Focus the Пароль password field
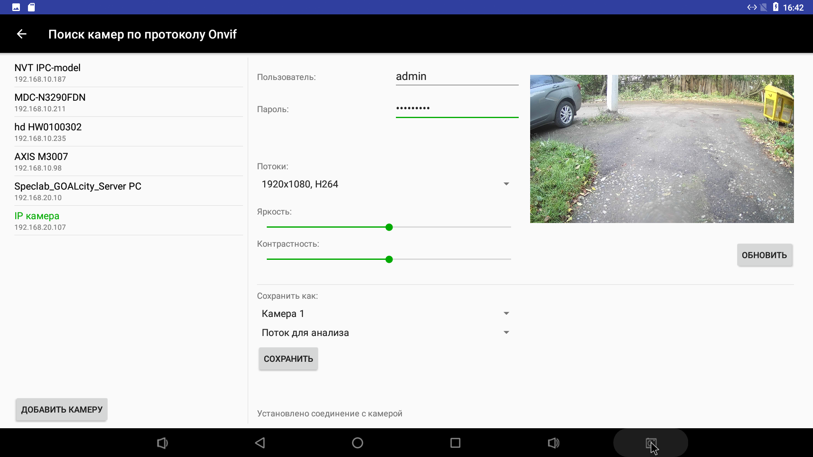The width and height of the screenshot is (813, 457). coord(457,108)
